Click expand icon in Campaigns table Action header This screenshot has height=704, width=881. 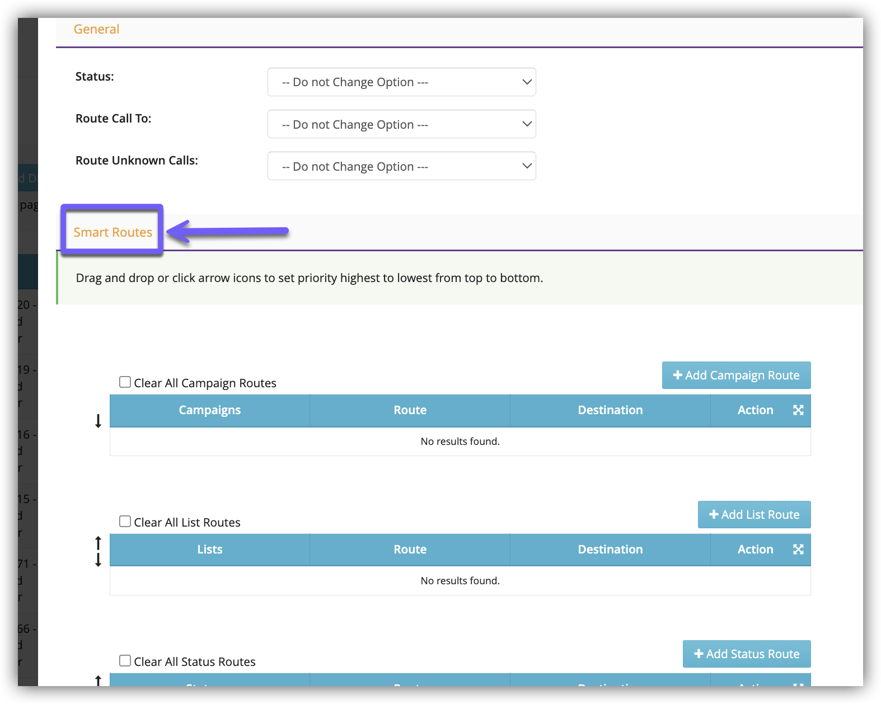coord(798,410)
